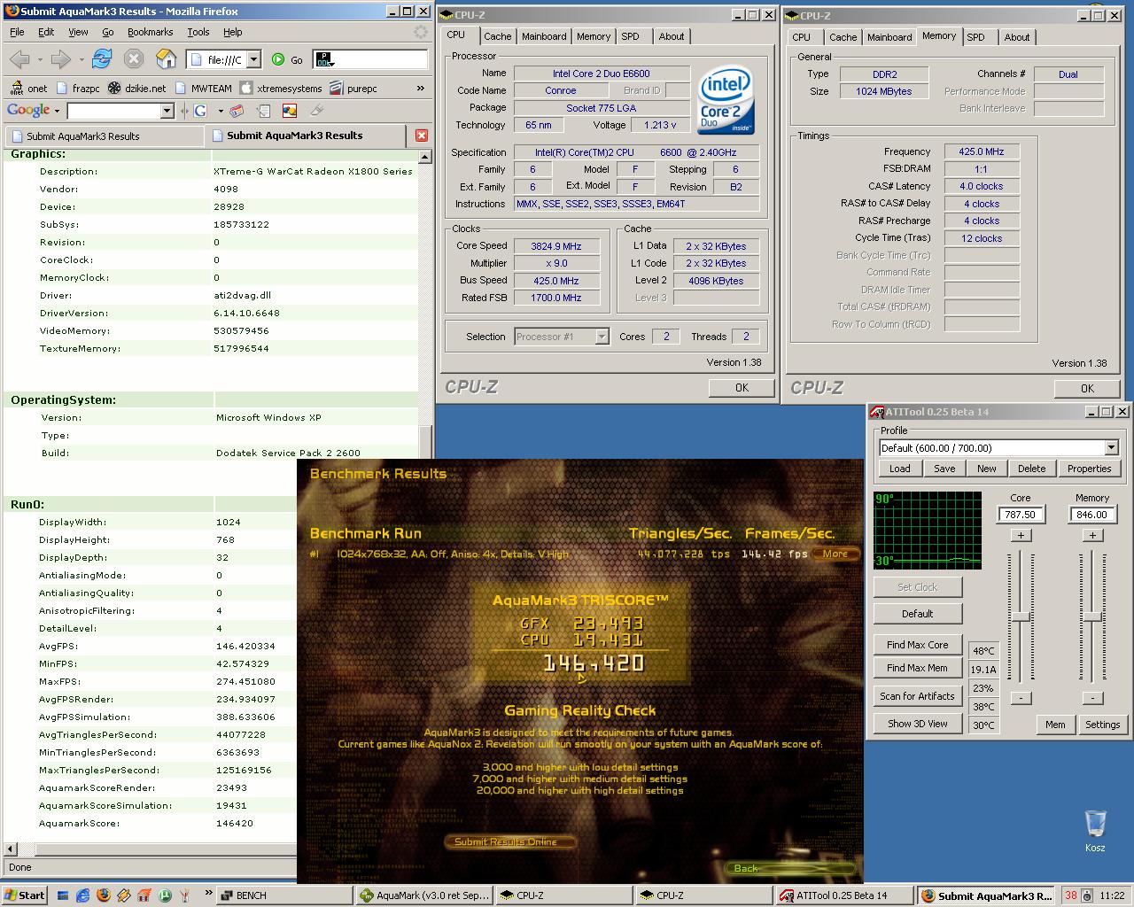The height and width of the screenshot is (907, 1134).
Task: Open the xtremesystems bookmark
Action: [x=281, y=88]
